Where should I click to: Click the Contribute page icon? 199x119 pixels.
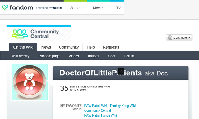coord(170,37)
